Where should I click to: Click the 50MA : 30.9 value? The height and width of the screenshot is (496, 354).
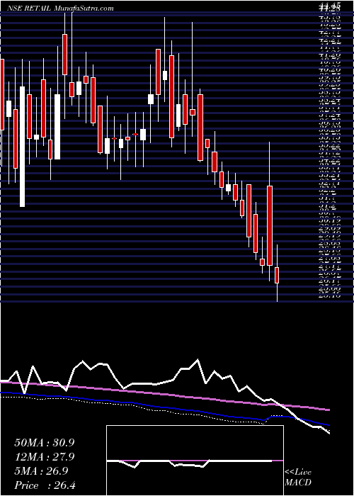click(44, 443)
